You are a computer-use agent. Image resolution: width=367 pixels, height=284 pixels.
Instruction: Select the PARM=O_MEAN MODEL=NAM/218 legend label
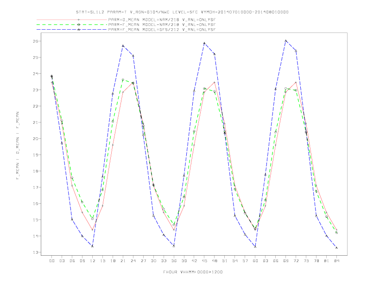[162, 19]
